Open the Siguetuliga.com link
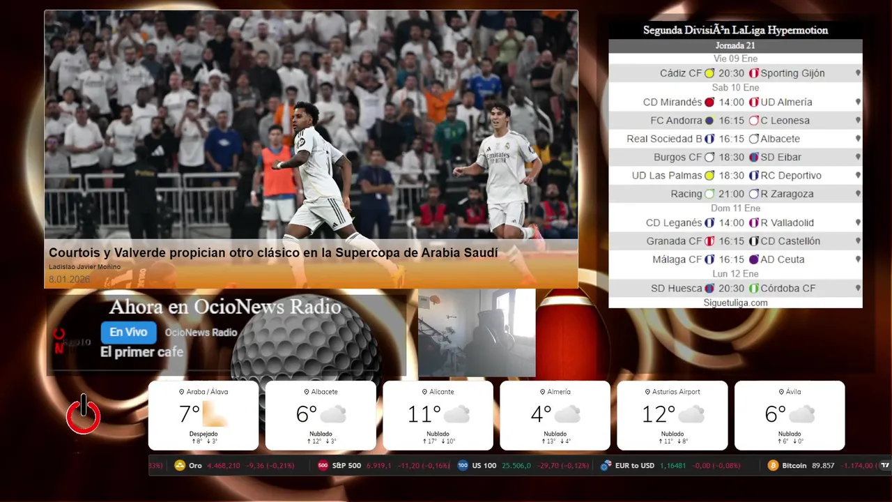 (x=735, y=303)
